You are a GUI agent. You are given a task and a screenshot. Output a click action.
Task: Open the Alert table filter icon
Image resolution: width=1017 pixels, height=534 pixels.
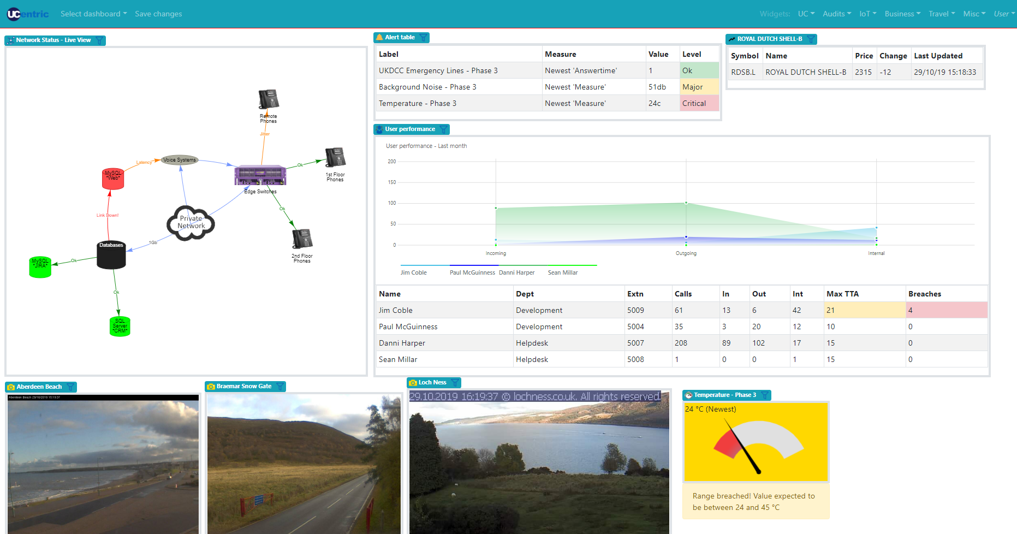[423, 37]
